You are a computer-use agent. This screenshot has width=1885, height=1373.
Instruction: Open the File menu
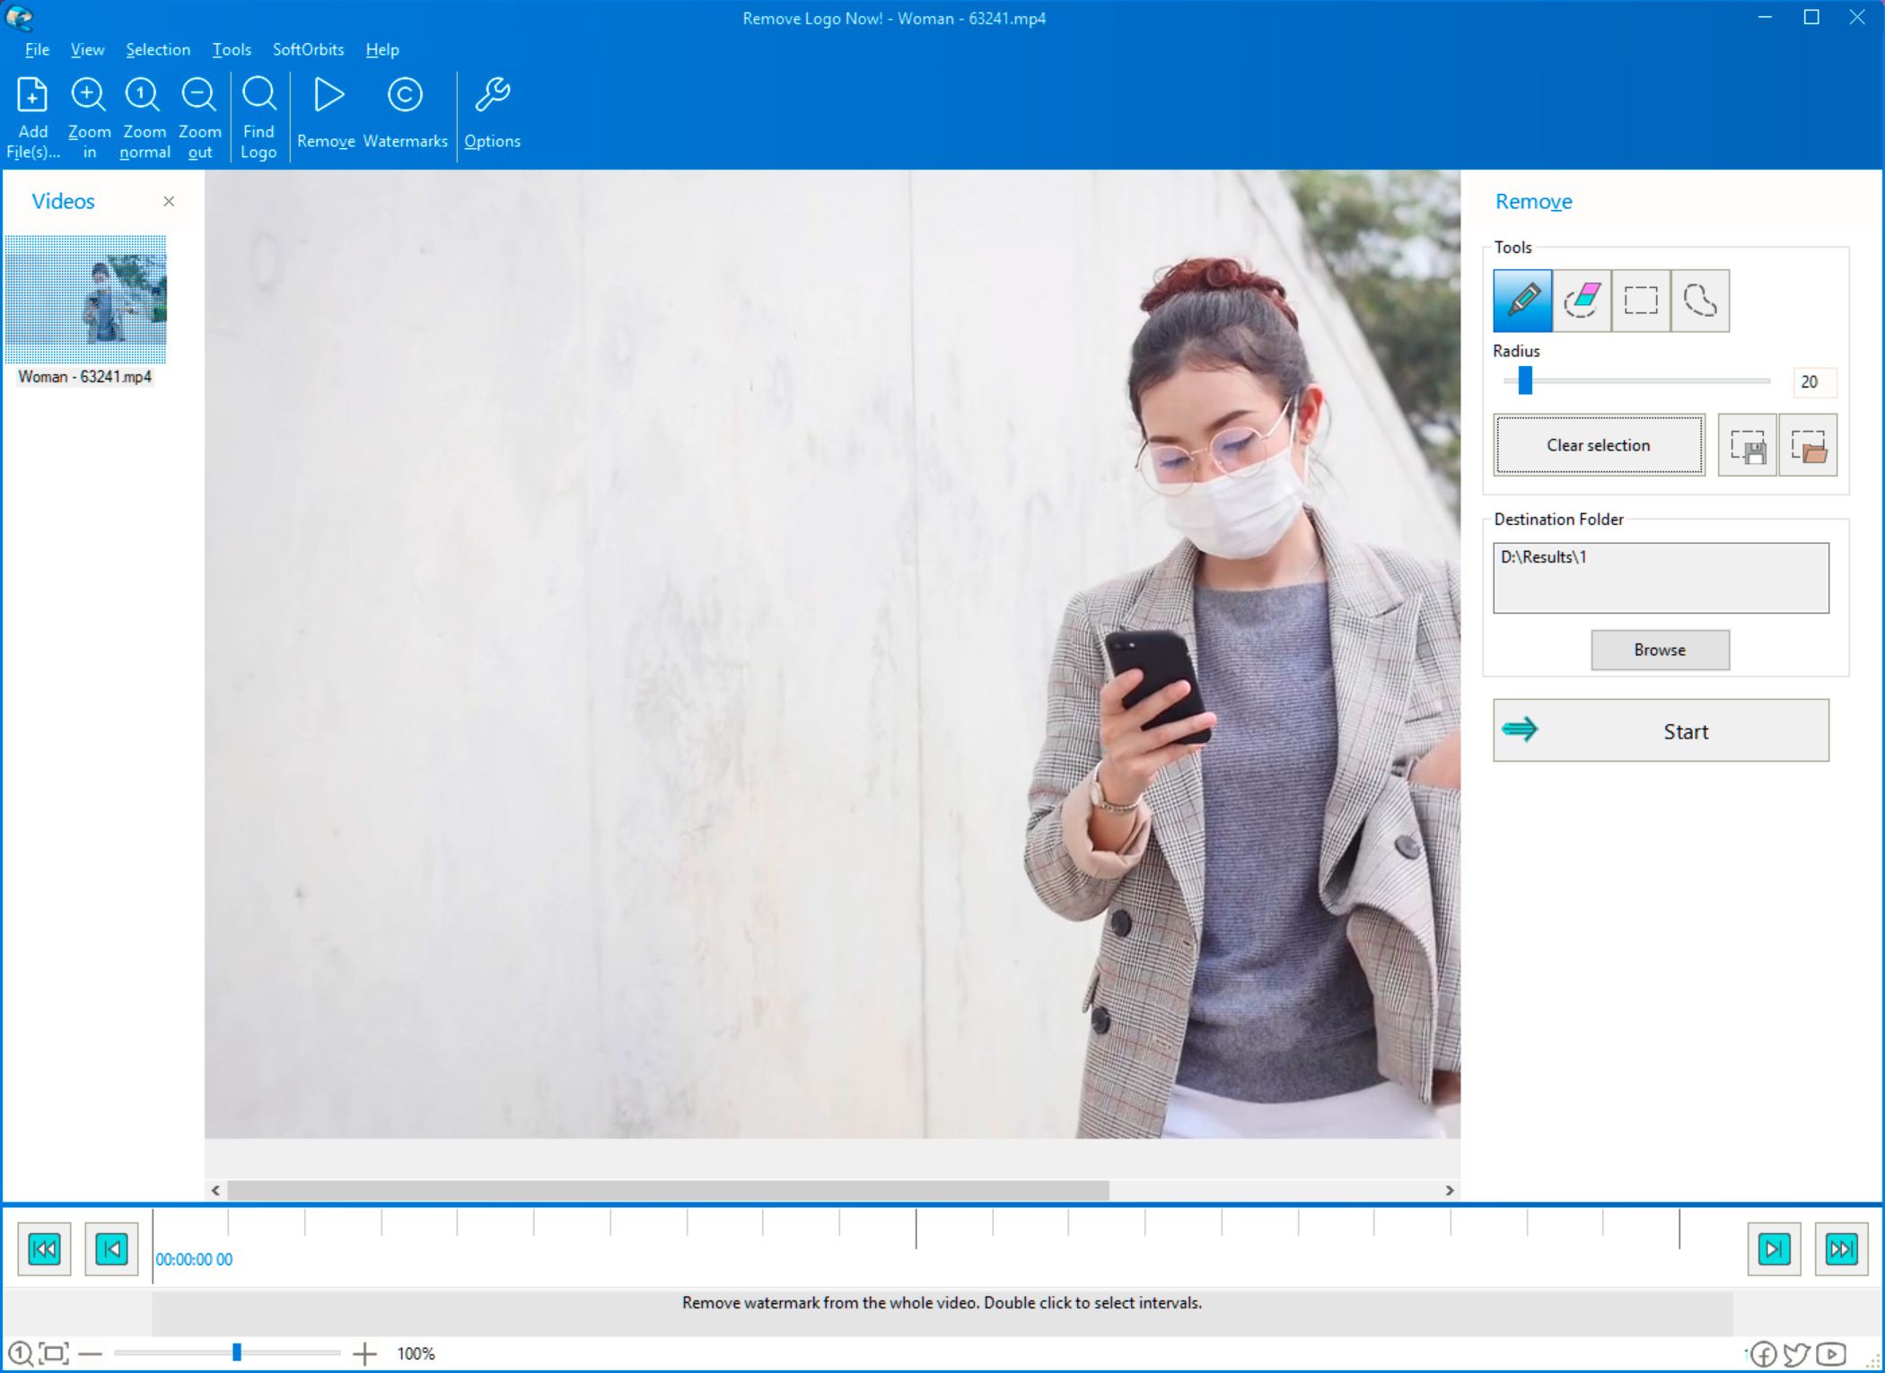[x=37, y=49]
